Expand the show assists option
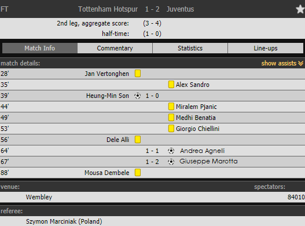 pyautogui.click(x=282, y=63)
